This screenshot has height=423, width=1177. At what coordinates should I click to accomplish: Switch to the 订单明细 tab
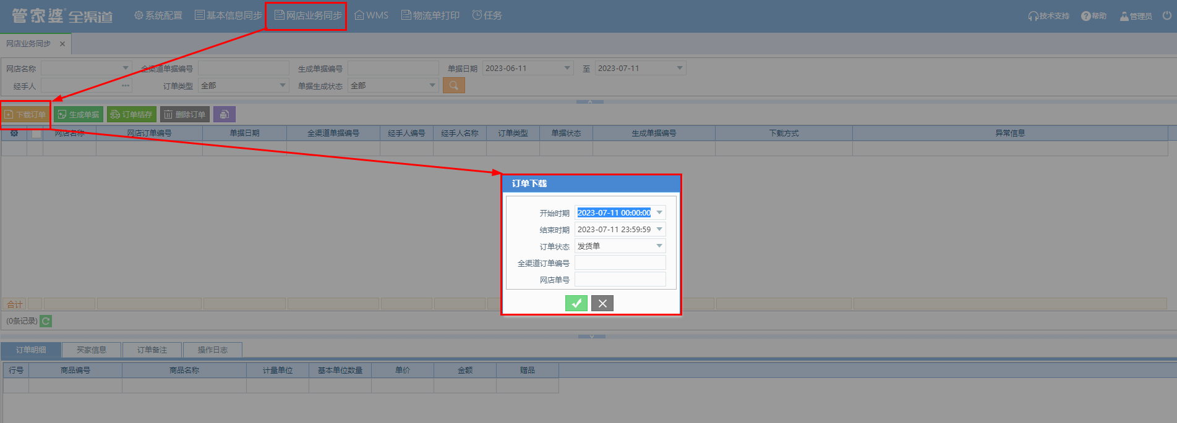(31, 350)
